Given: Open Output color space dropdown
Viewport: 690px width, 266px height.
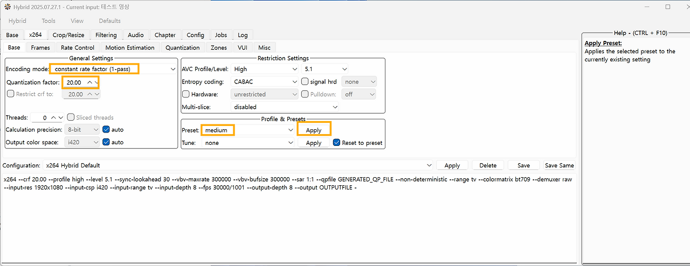Looking at the screenshot, I should click(x=82, y=142).
